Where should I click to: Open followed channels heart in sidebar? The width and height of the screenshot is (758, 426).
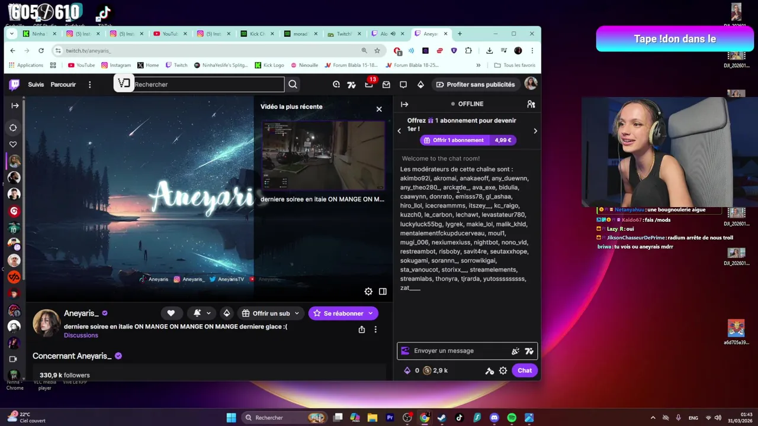pos(13,144)
